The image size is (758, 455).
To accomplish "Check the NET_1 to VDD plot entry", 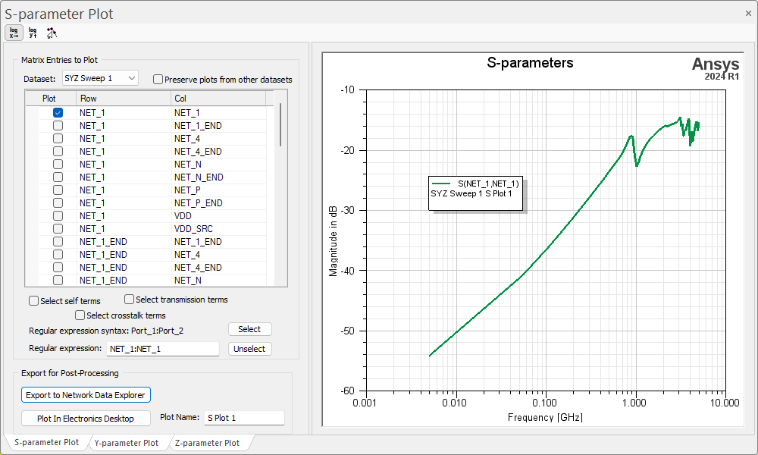I will pyautogui.click(x=58, y=215).
